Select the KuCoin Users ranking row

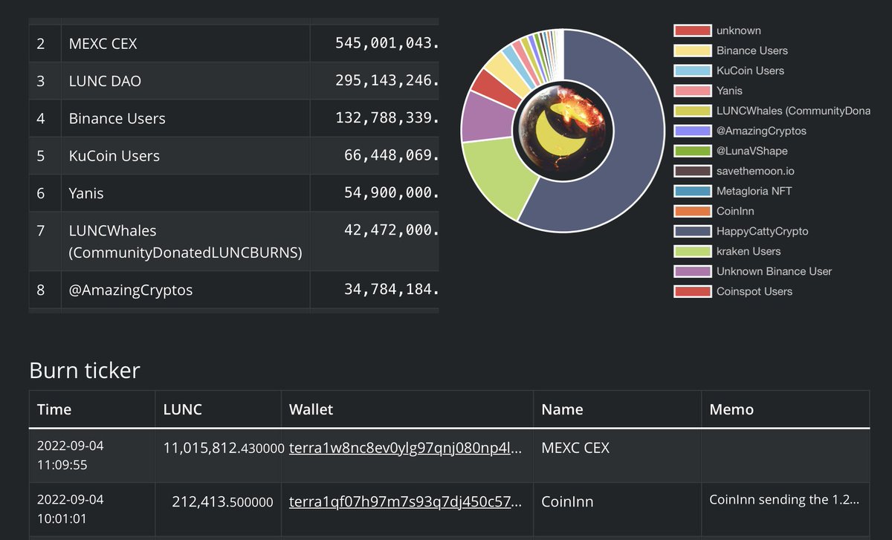(x=233, y=155)
